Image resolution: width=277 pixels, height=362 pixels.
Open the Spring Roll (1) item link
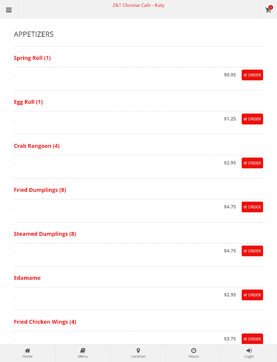pyautogui.click(x=32, y=58)
